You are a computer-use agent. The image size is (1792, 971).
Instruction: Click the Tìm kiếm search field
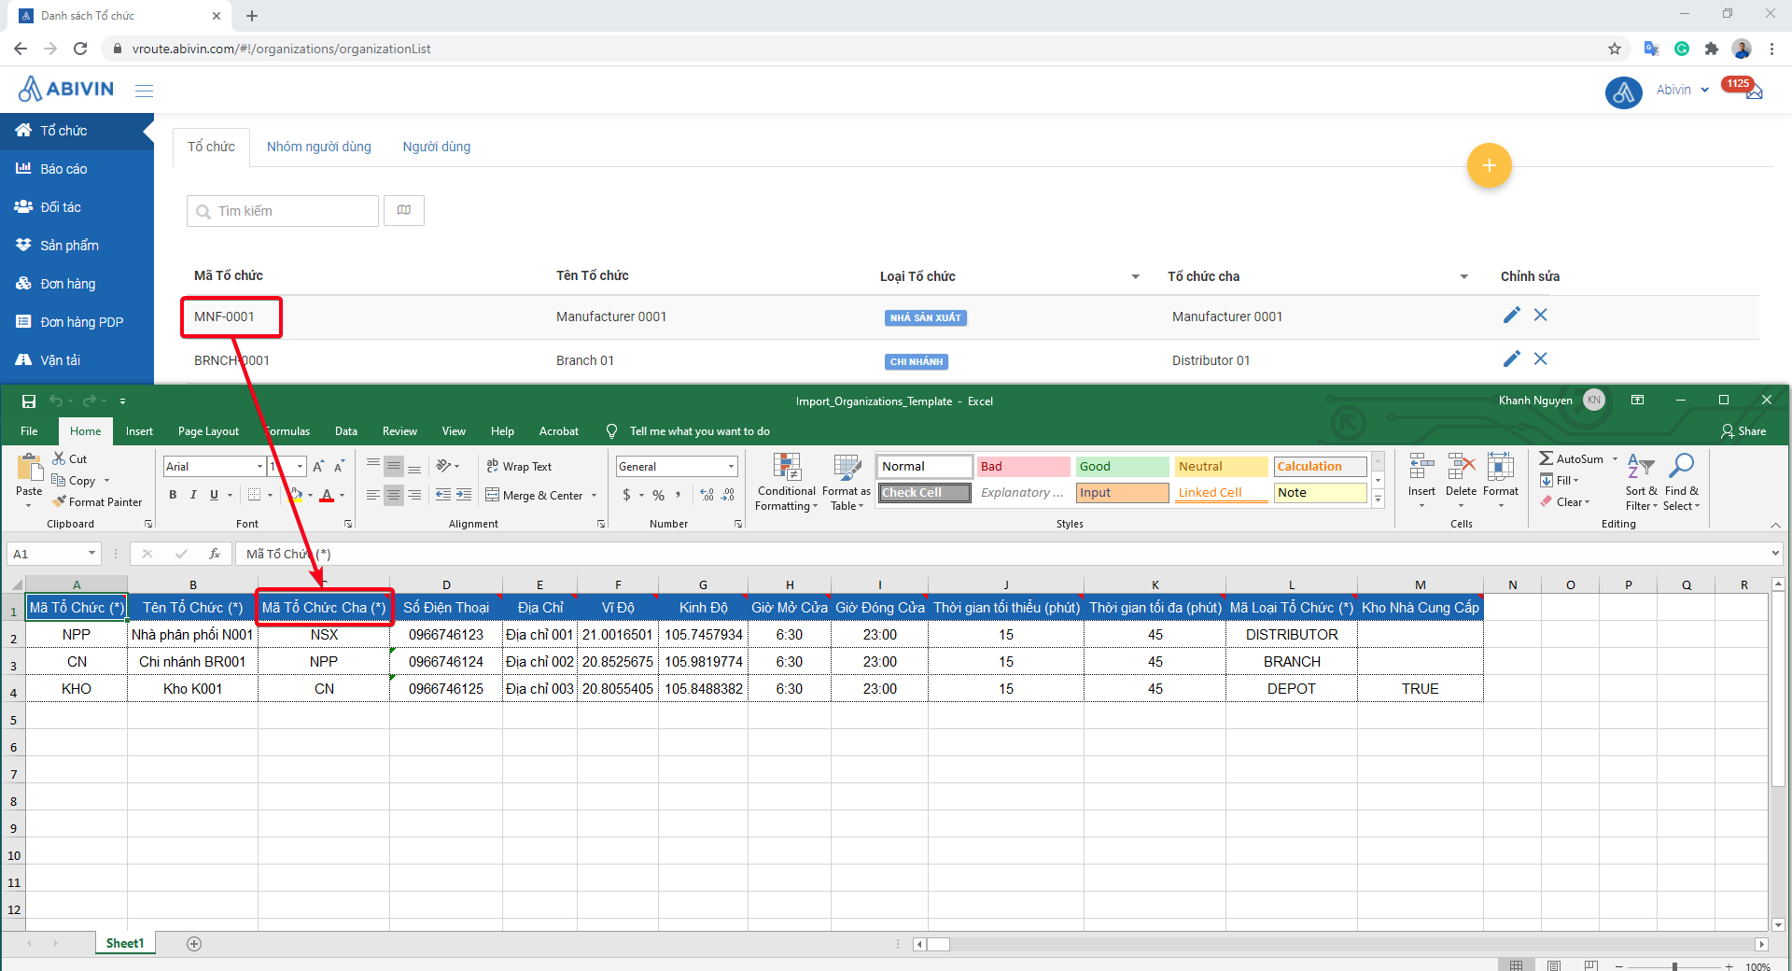coord(283,211)
